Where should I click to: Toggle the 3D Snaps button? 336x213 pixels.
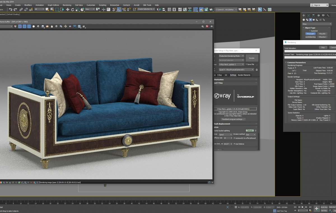(x=114, y=9)
